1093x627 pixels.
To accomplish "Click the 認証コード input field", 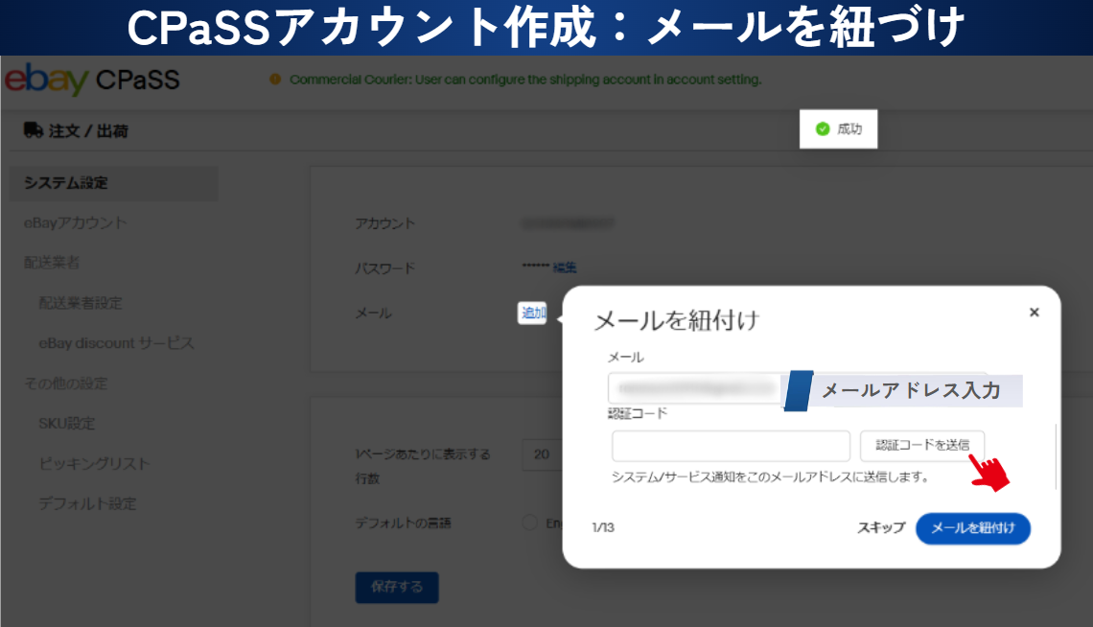I will (731, 446).
